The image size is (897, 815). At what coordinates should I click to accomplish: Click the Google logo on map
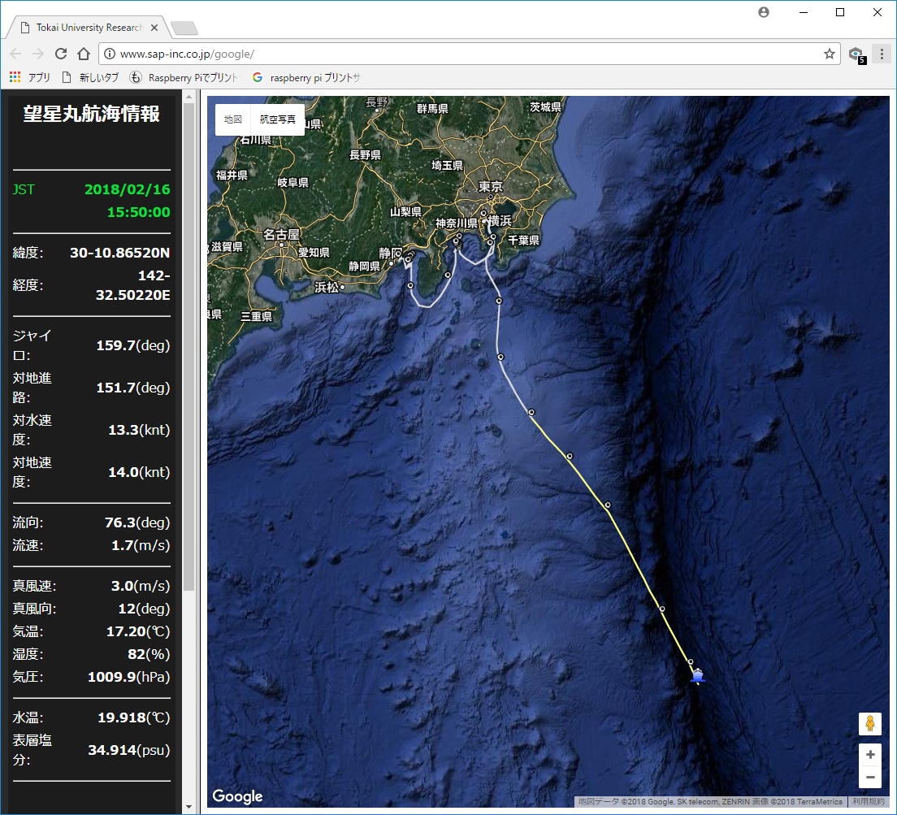coord(237,795)
